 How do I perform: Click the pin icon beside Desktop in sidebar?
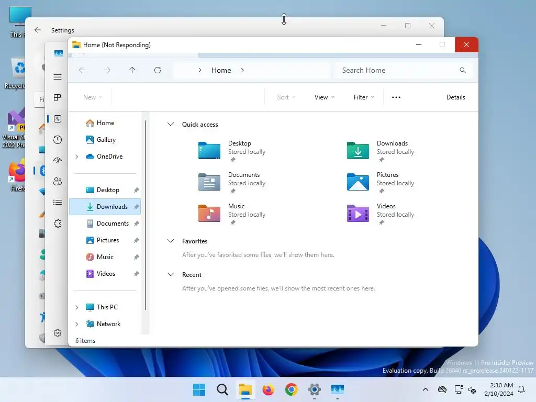pyautogui.click(x=137, y=189)
